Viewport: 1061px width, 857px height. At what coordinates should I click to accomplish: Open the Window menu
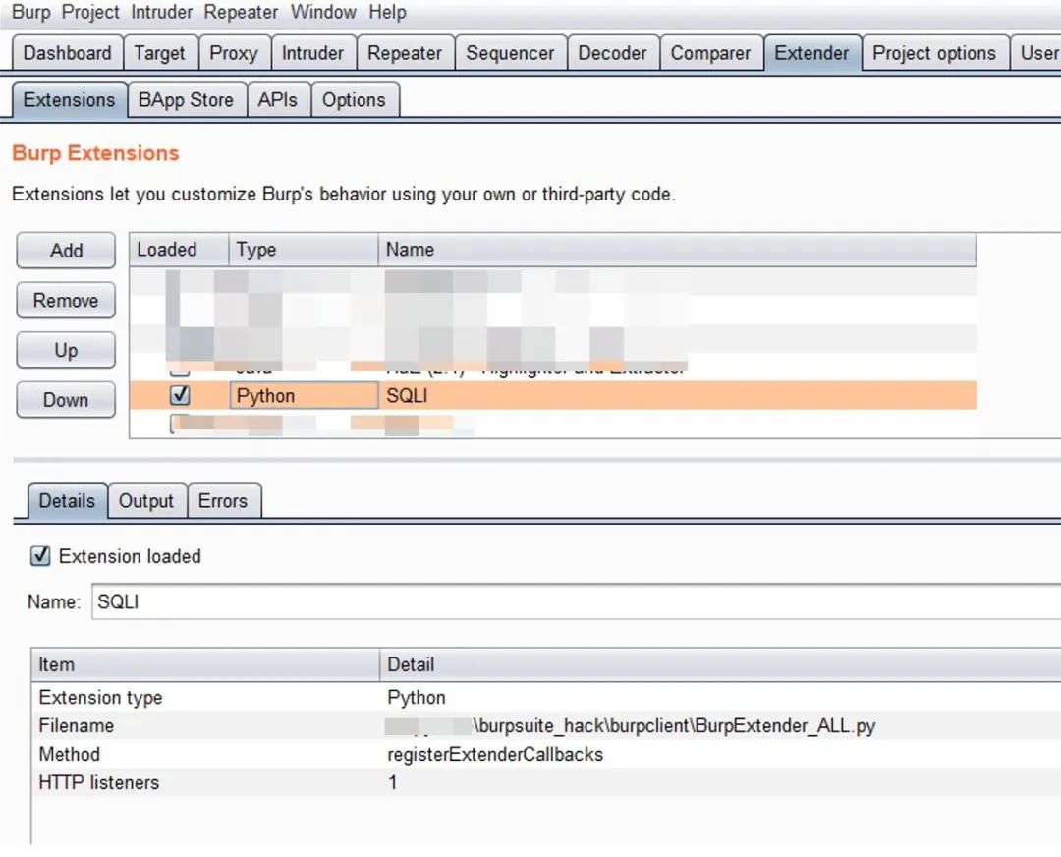(x=323, y=12)
